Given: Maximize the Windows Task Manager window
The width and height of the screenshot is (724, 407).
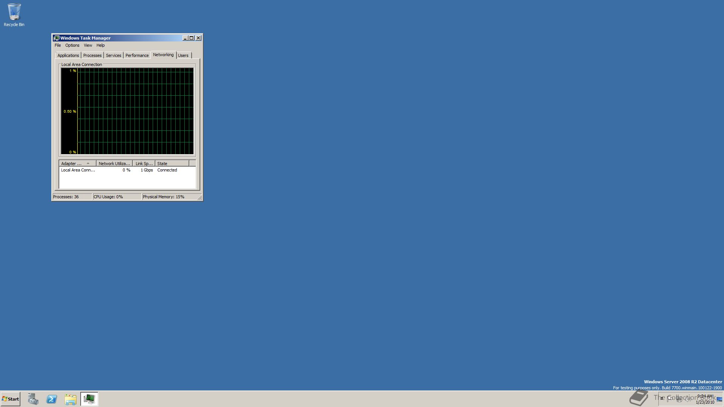Looking at the screenshot, I should pyautogui.click(x=191, y=38).
